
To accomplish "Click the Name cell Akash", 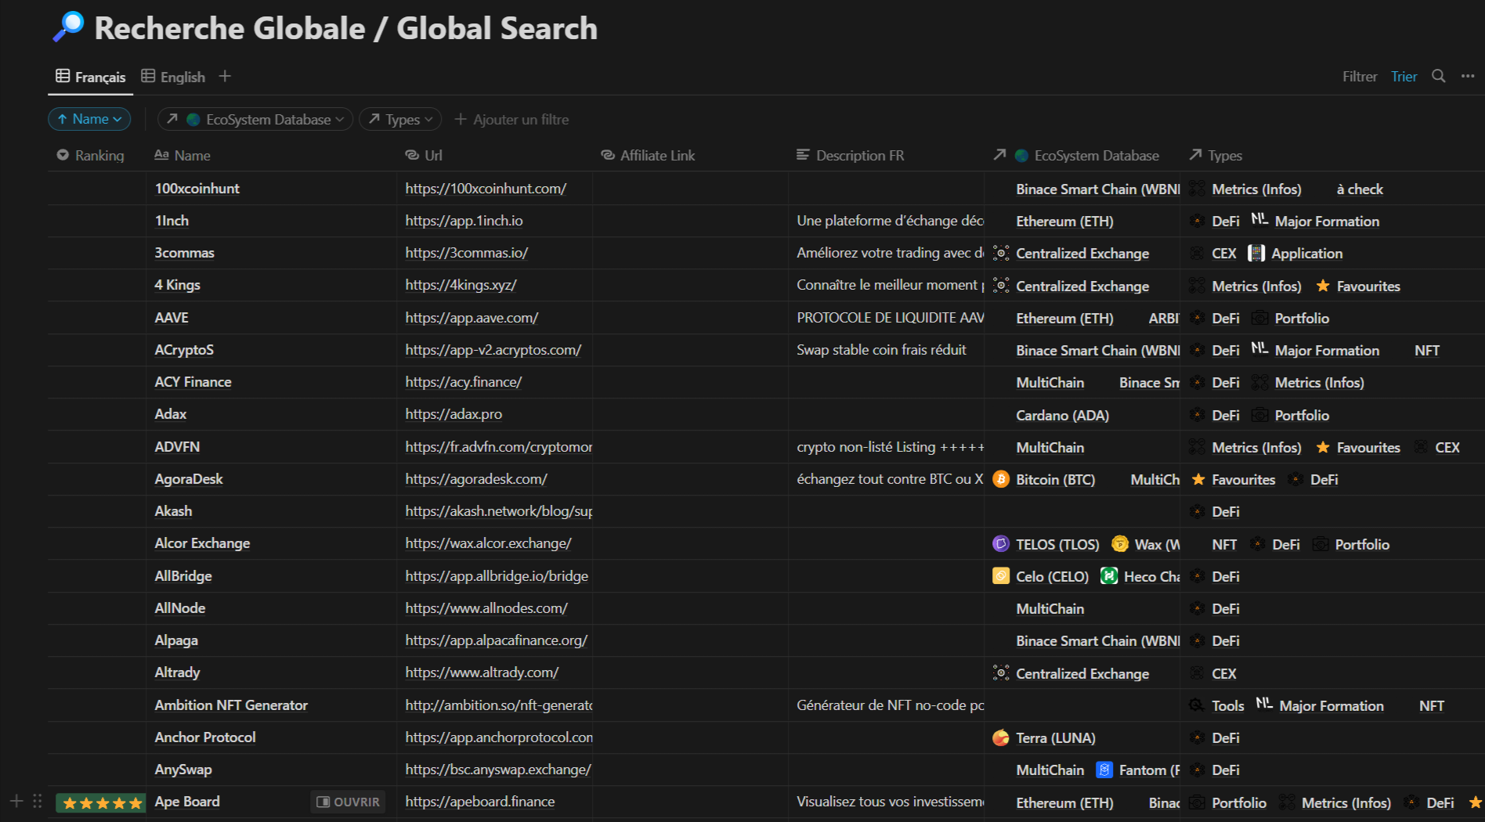I will coord(173,511).
